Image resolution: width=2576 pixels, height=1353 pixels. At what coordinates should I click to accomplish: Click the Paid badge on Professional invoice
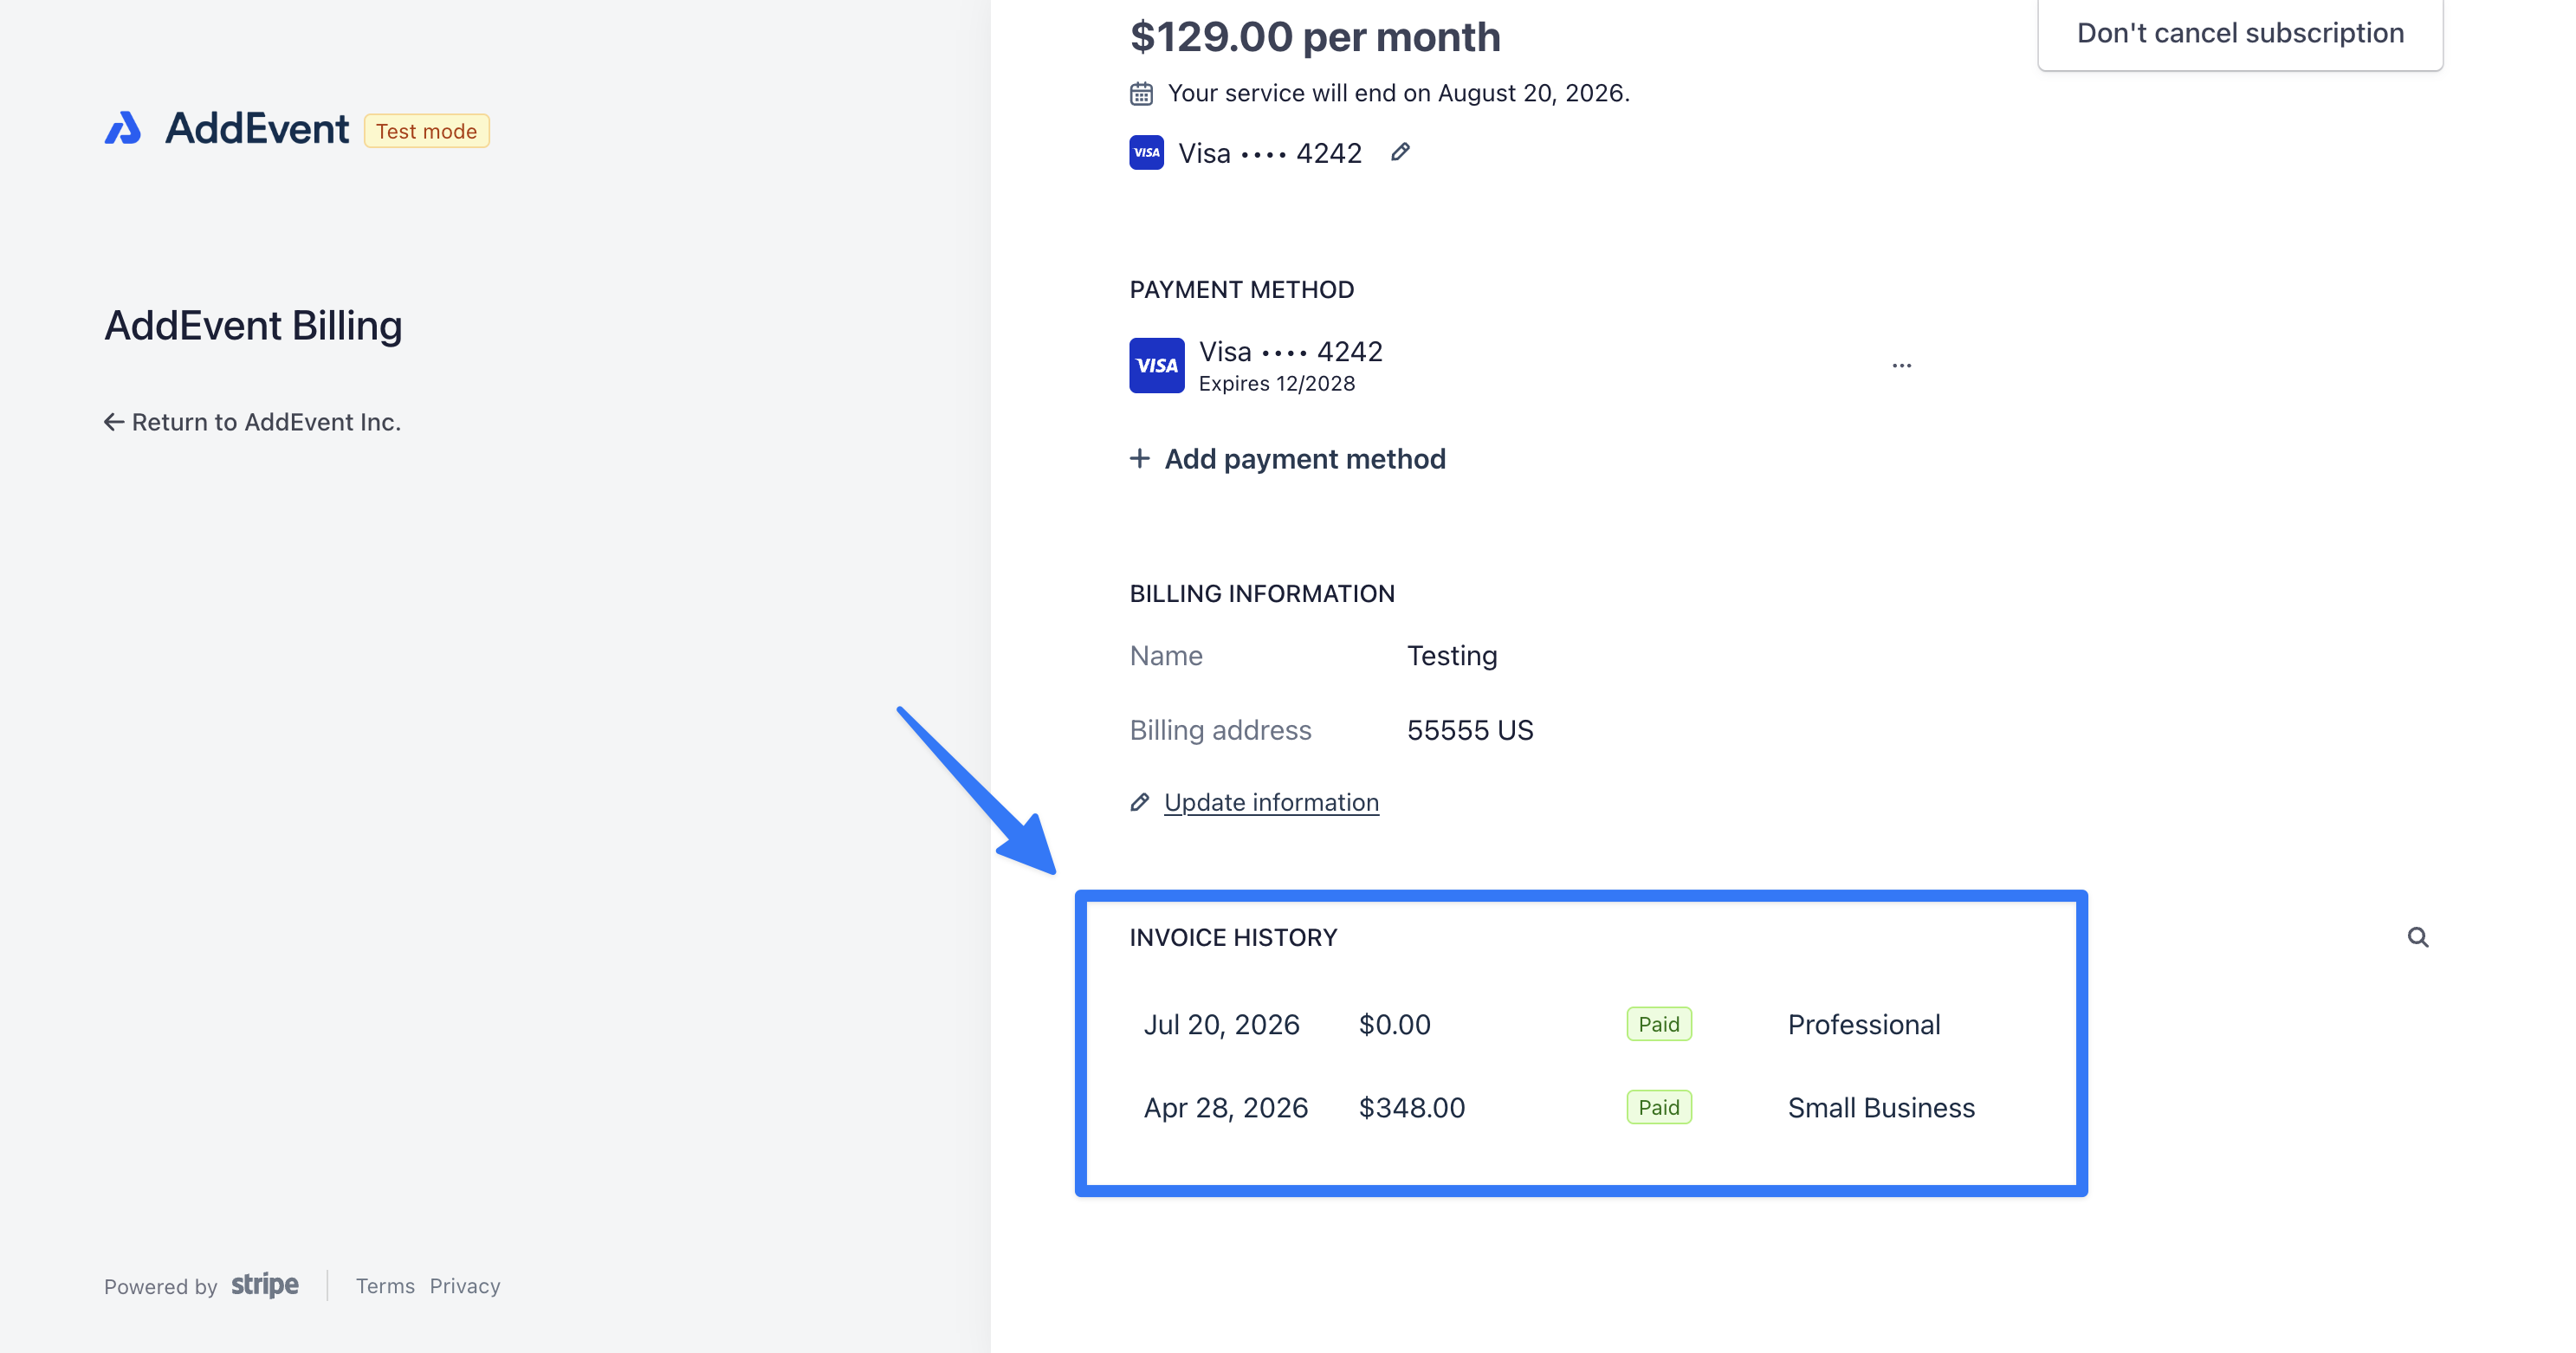[x=1659, y=1024]
